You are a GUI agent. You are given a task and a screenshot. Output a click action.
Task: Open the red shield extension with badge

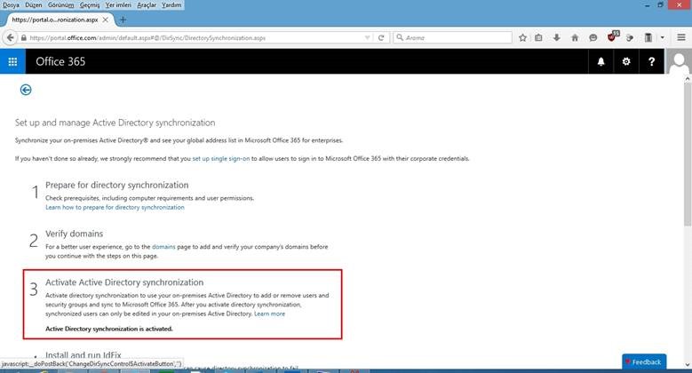click(613, 36)
